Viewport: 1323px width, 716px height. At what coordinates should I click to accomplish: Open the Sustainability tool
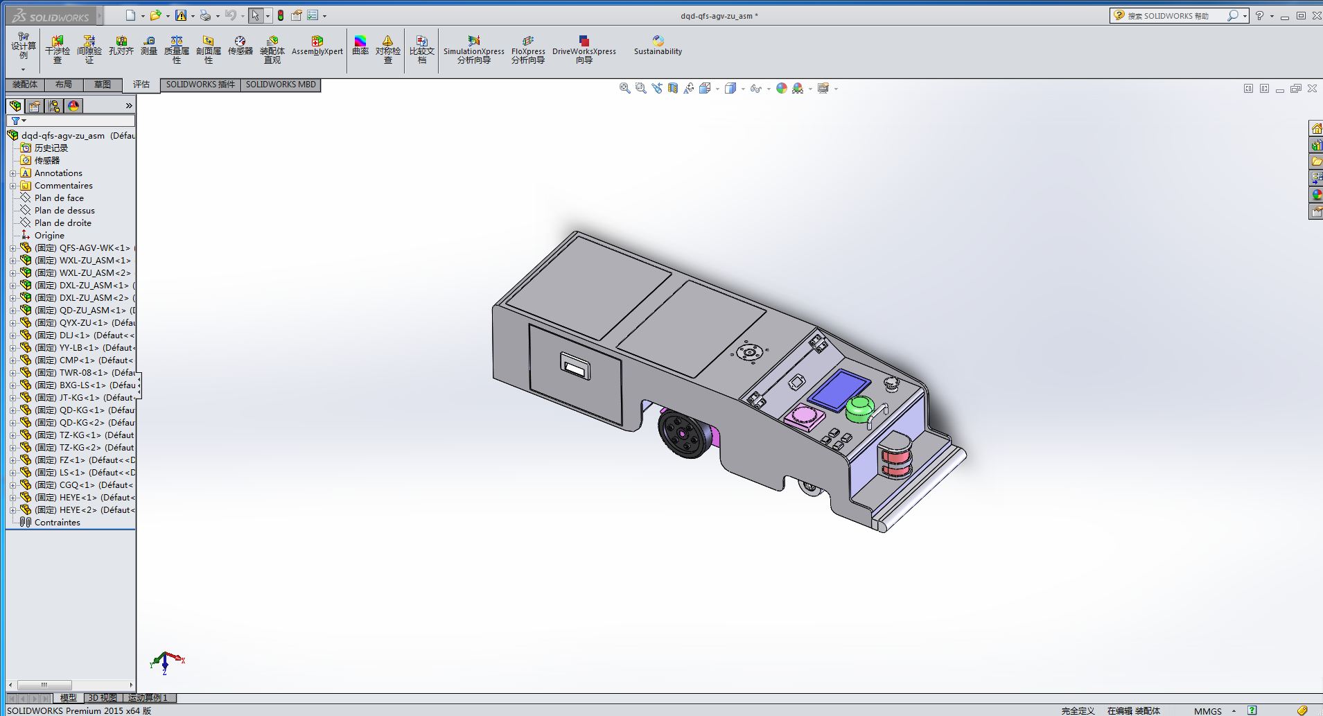658,46
